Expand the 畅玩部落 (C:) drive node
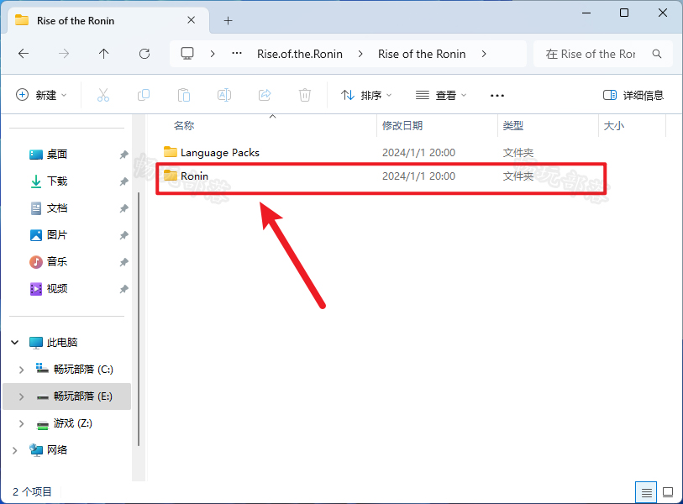 (x=21, y=370)
